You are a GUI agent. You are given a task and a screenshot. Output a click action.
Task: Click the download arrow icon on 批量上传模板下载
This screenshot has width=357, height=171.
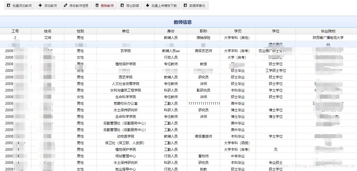point(148,6)
